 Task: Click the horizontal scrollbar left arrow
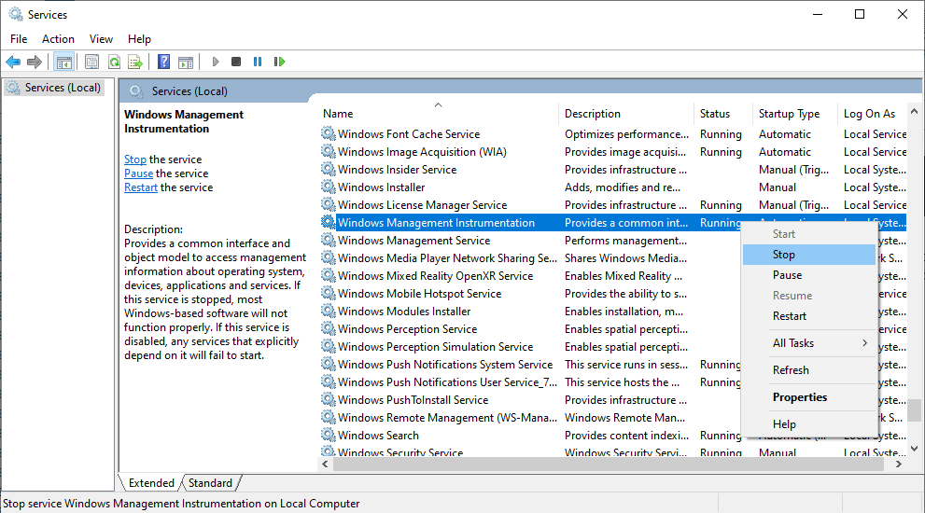[x=325, y=464]
